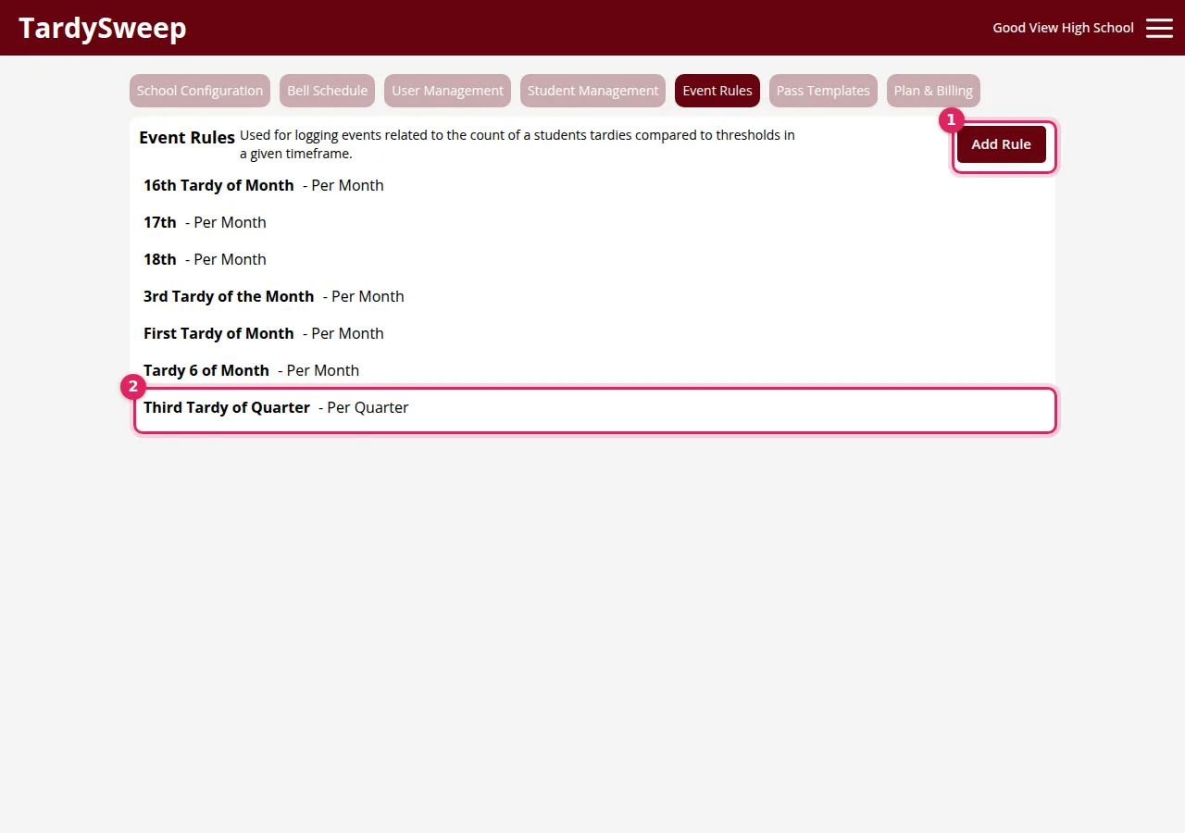
Task: Click the Add Rule button
Action: tap(1001, 144)
